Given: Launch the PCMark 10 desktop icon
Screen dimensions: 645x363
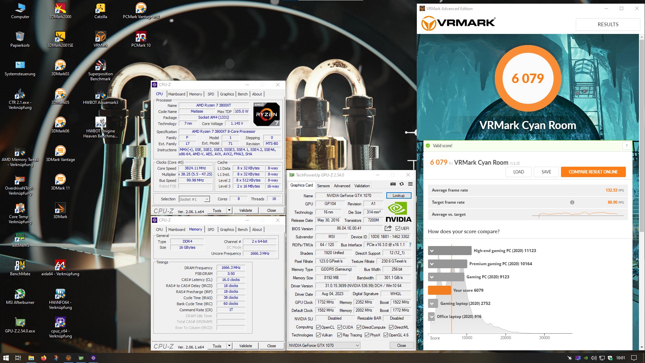Looking at the screenshot, I should click(x=141, y=39).
